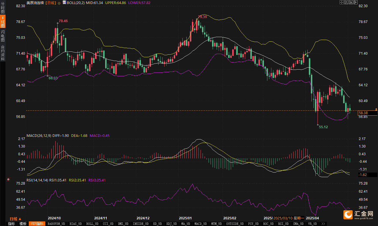
Task: Open the 日线 period dropdown
Action: click(16, 219)
